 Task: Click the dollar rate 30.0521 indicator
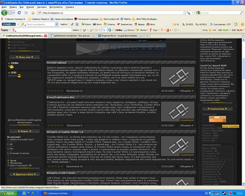tap(188, 24)
